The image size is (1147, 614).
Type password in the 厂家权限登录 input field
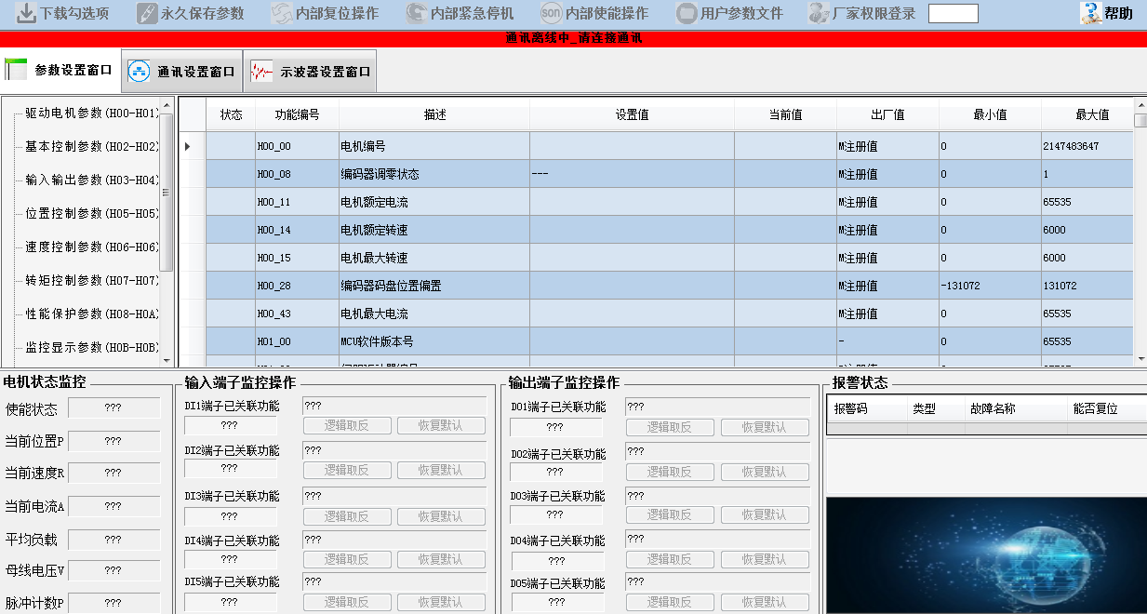click(x=954, y=13)
